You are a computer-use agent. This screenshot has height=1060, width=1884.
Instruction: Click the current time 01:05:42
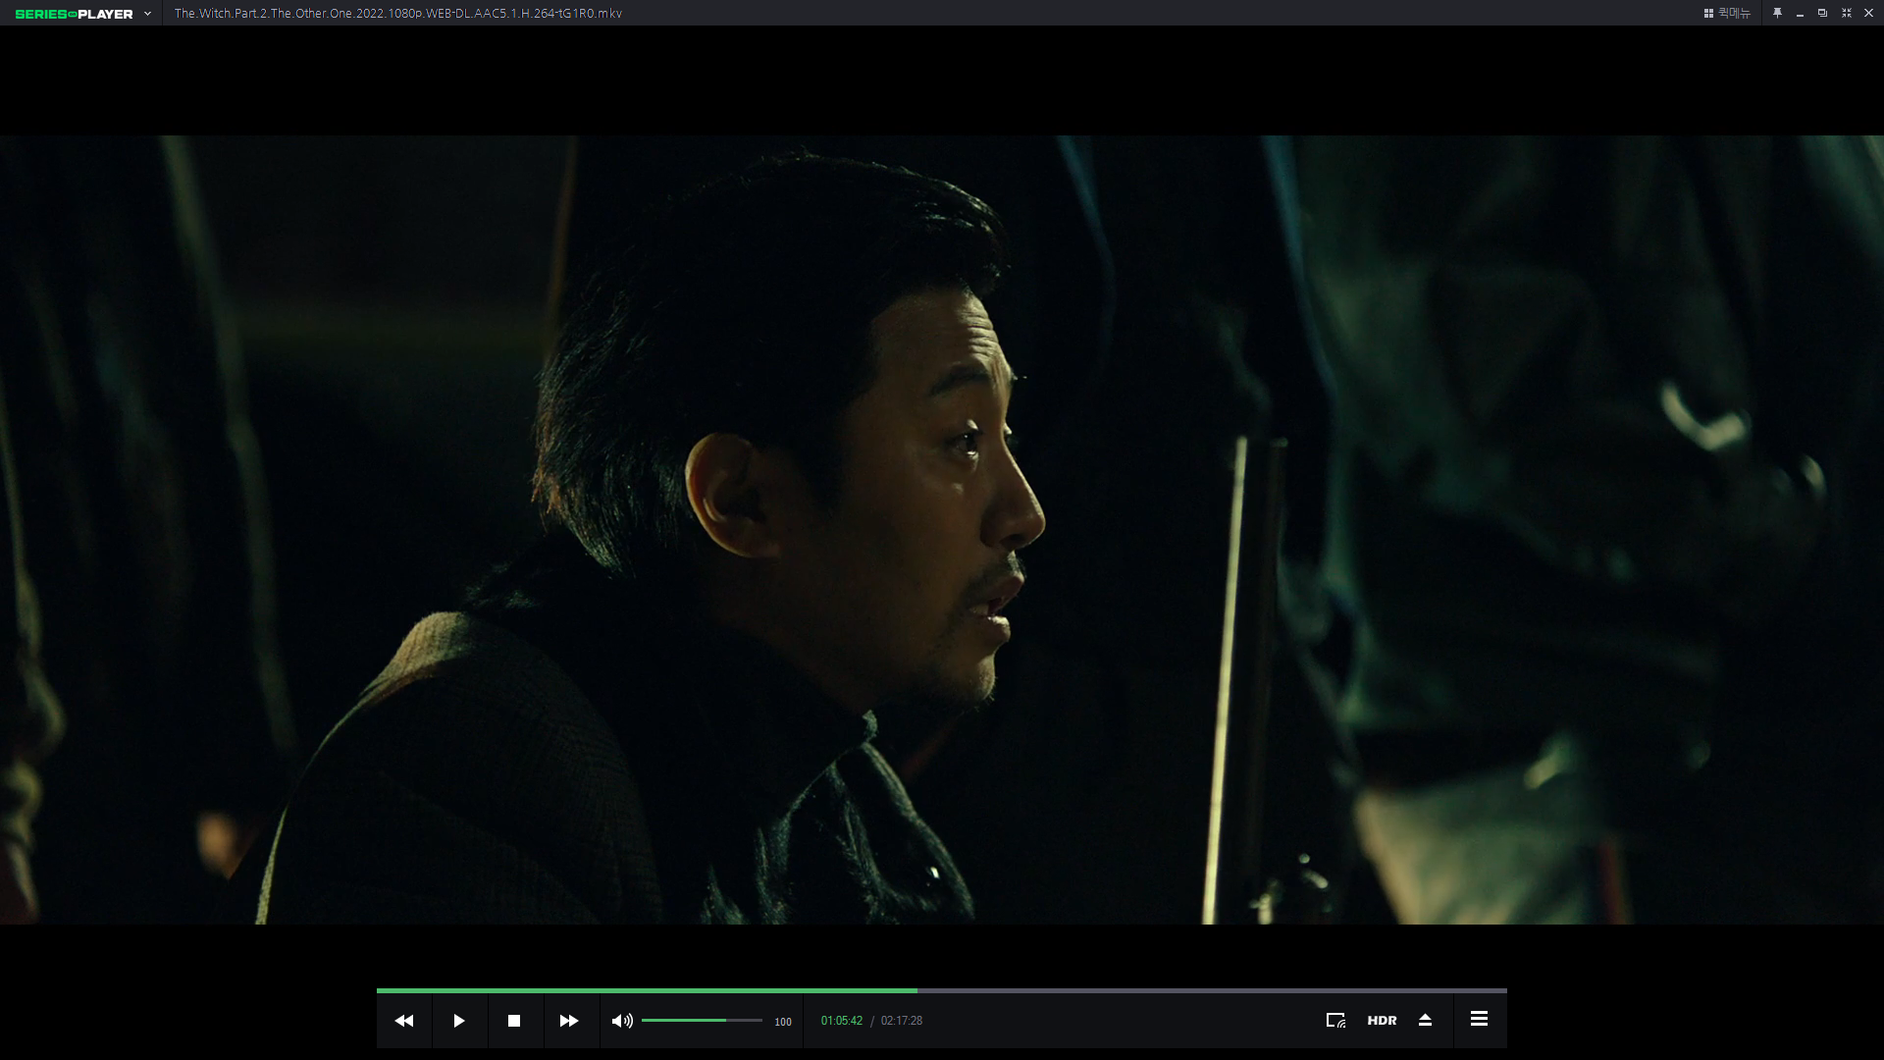pyautogui.click(x=842, y=1021)
